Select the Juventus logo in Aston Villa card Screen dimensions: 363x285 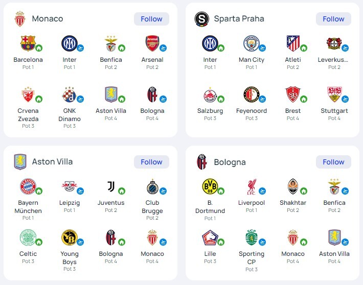(x=111, y=186)
